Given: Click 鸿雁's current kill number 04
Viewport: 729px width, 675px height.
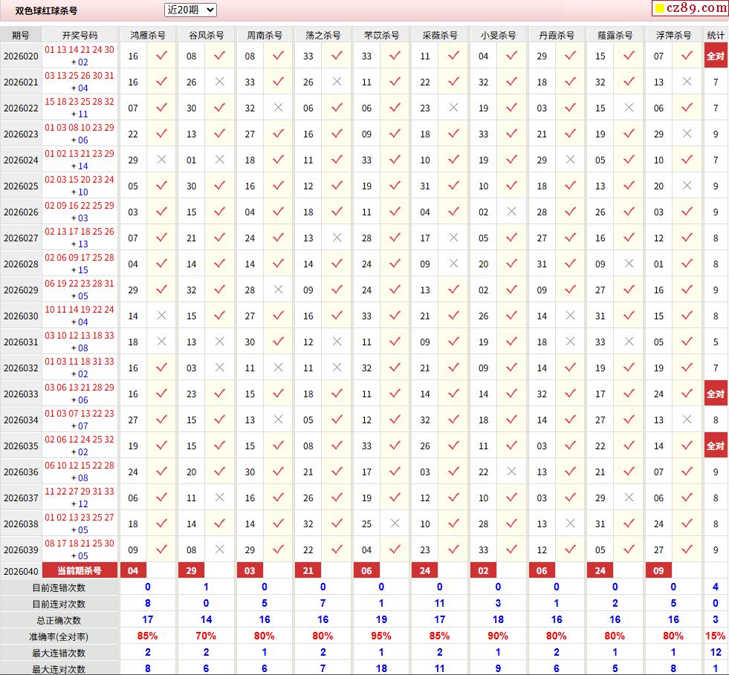Looking at the screenshot, I should click(133, 570).
